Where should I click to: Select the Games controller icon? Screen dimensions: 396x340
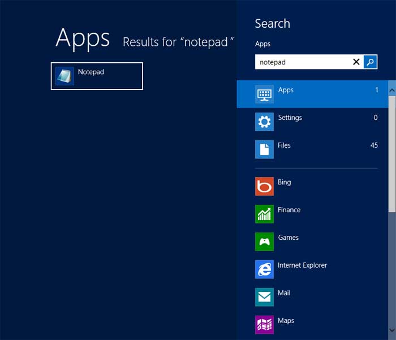pos(264,242)
